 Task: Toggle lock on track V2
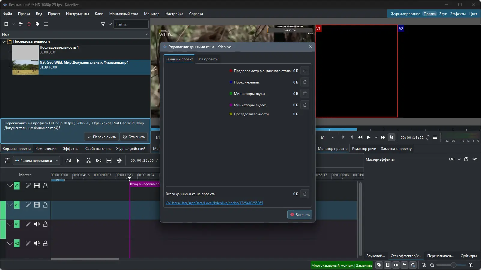(45, 186)
